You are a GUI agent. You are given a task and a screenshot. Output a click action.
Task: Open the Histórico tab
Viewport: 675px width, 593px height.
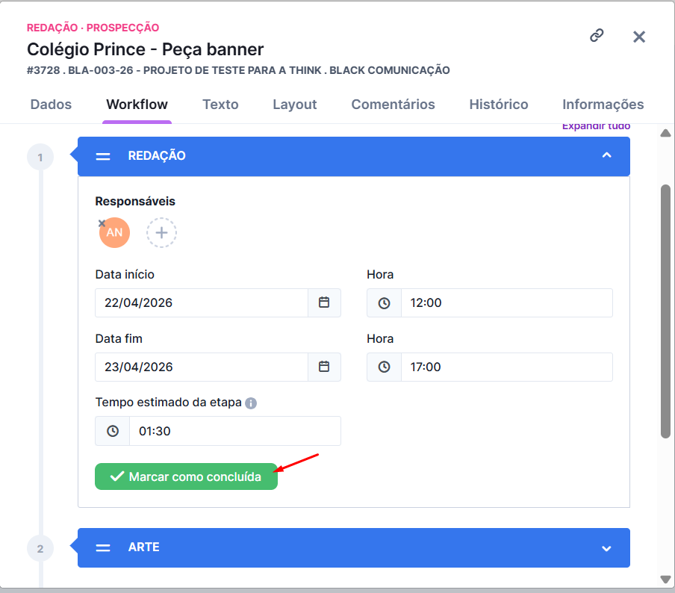[499, 105]
